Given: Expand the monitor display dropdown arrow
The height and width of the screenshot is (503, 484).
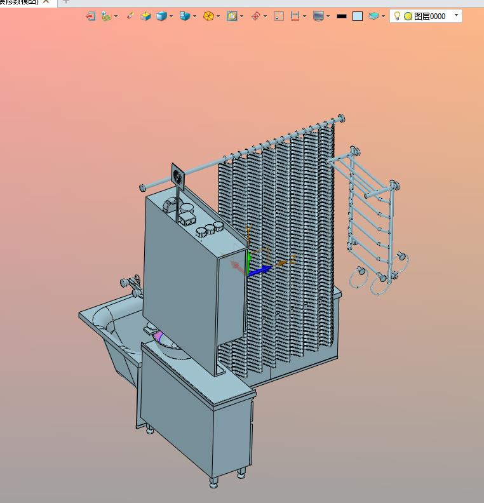Looking at the screenshot, I should [328, 16].
